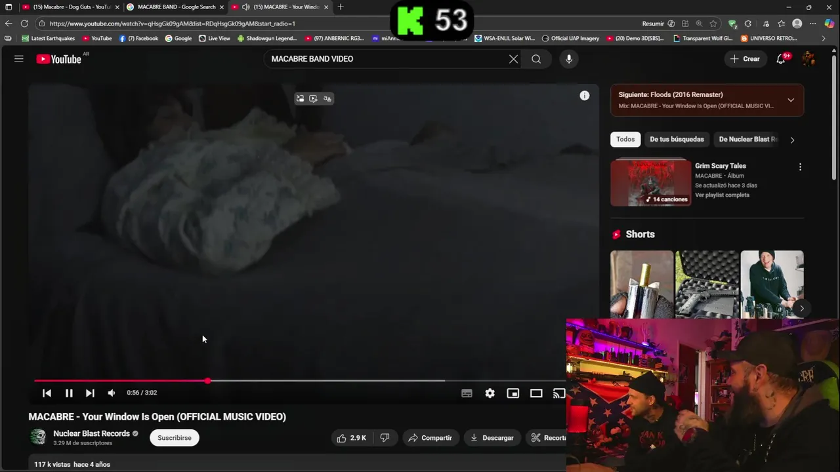The height and width of the screenshot is (472, 840).
Task: Download the video via Descargar
Action: coord(492,438)
